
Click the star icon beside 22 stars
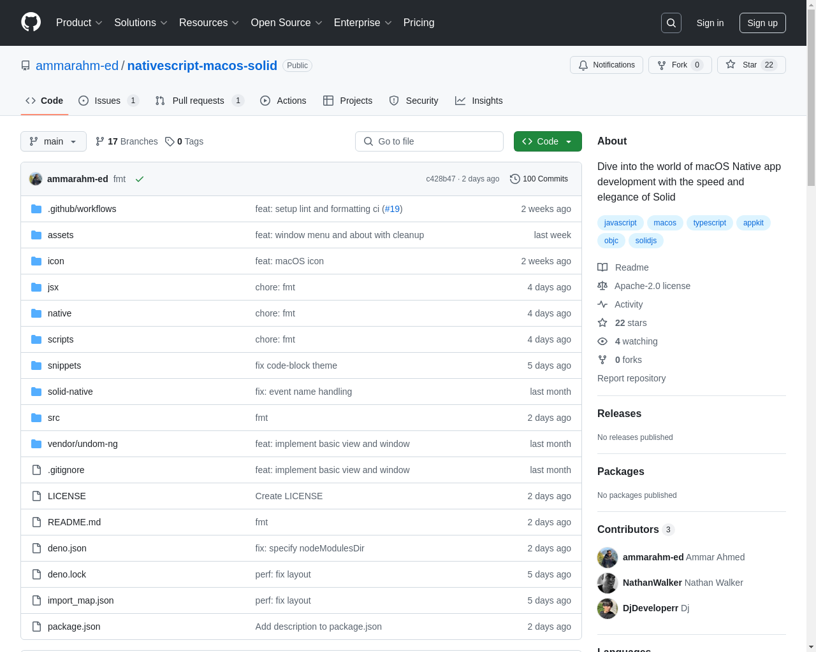click(602, 323)
